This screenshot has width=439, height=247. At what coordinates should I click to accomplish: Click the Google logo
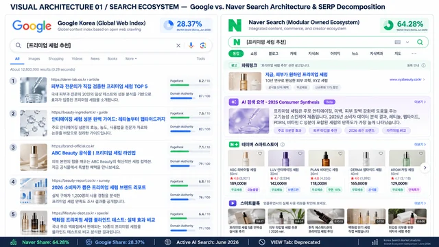point(32,26)
